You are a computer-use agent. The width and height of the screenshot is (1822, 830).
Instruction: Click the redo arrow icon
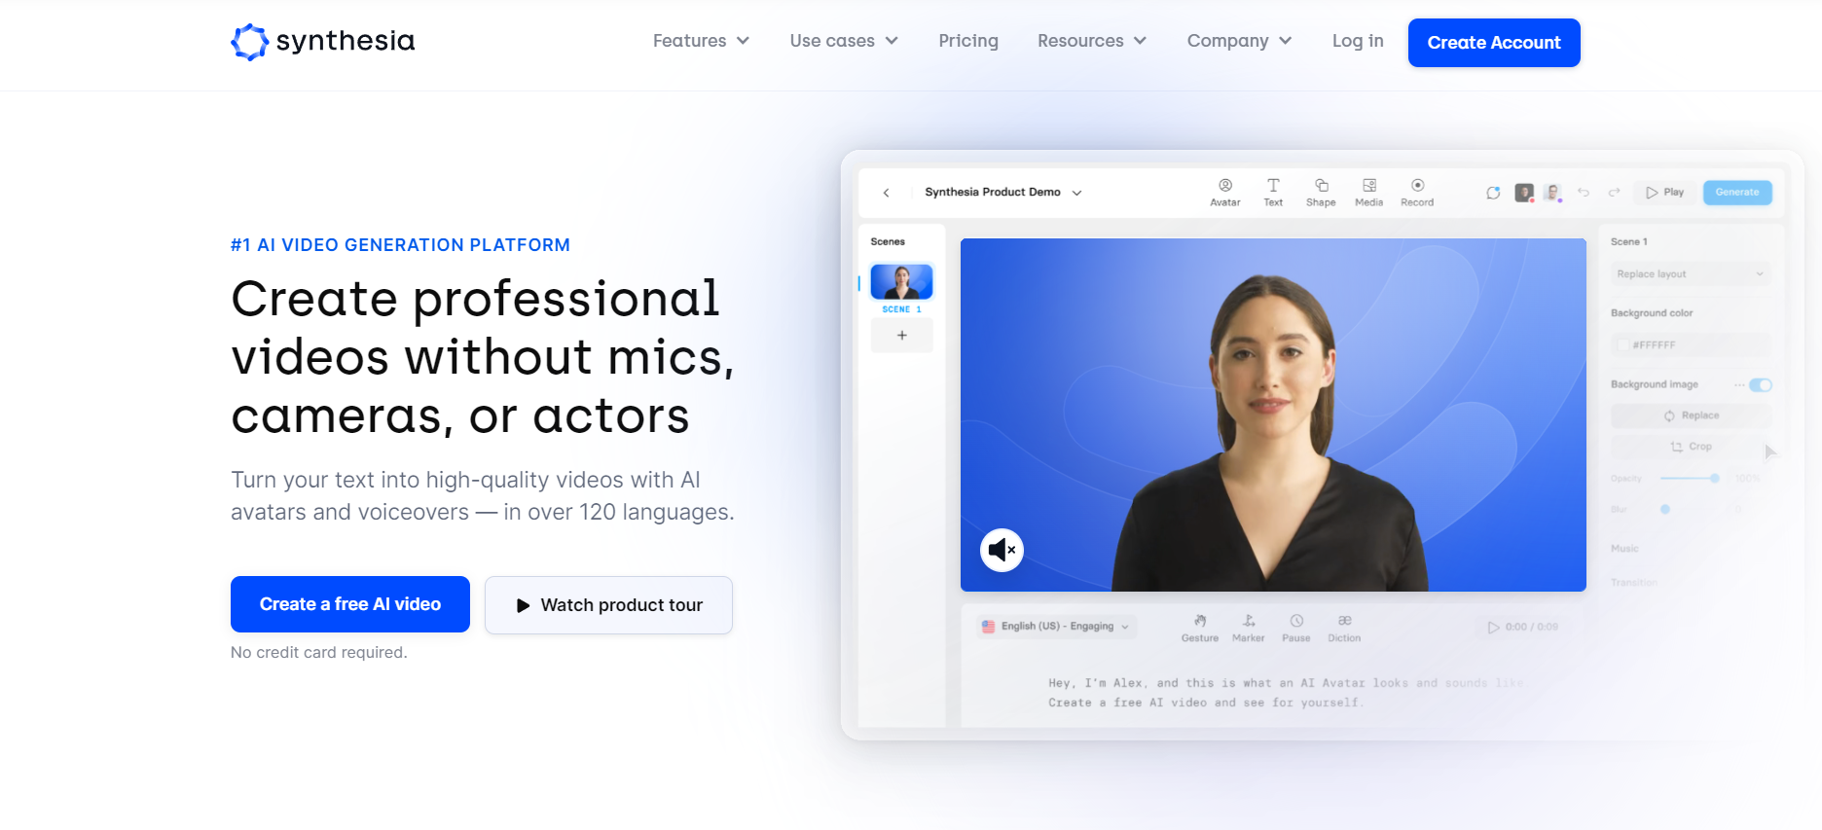tap(1614, 193)
